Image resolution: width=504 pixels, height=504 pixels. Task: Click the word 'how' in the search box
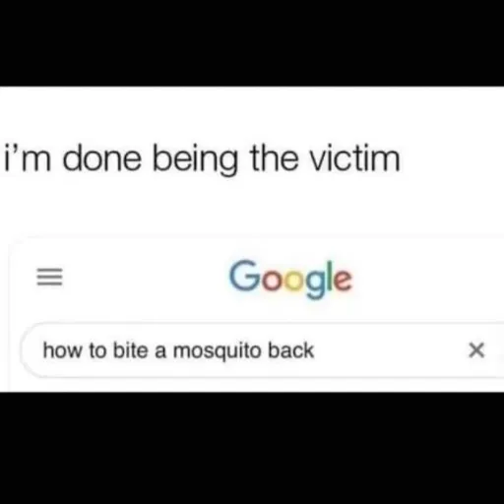63,350
